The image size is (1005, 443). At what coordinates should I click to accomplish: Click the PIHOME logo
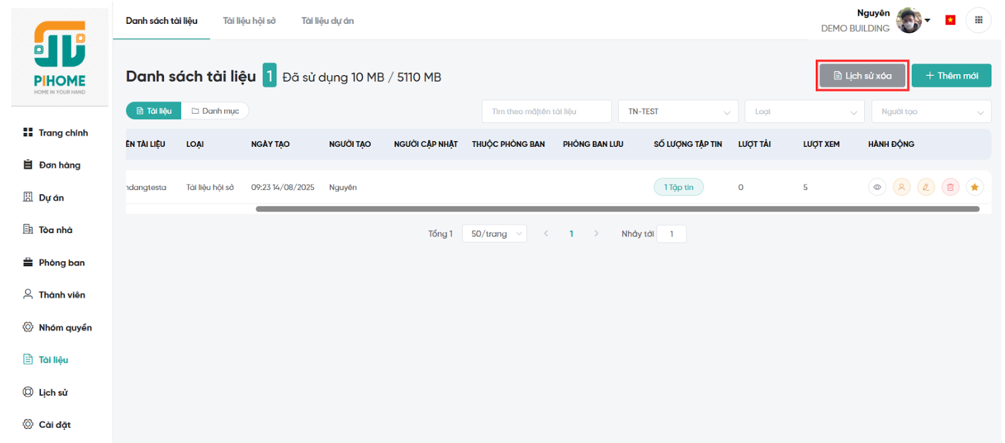pyautogui.click(x=60, y=57)
